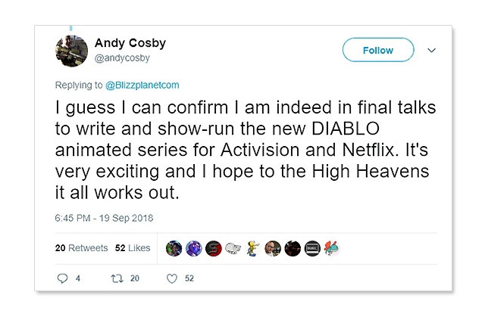Click the black laptop logo liker avatar
Image resolution: width=485 pixels, height=320 pixels.
tap(312, 248)
